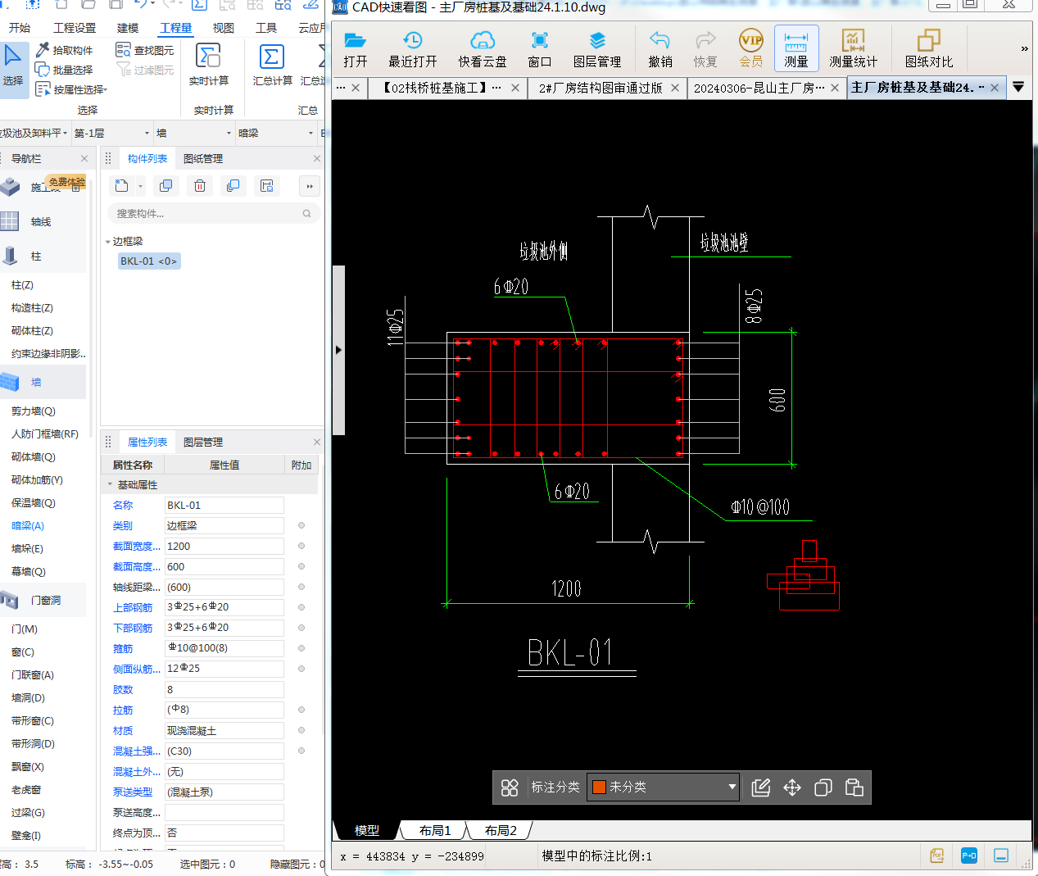Toggle 附加 dot for 上部钢筋 row
1038x876 pixels.
point(301,607)
